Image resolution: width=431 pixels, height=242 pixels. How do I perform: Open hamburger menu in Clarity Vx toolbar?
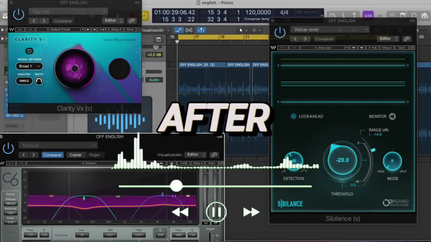click(139, 29)
